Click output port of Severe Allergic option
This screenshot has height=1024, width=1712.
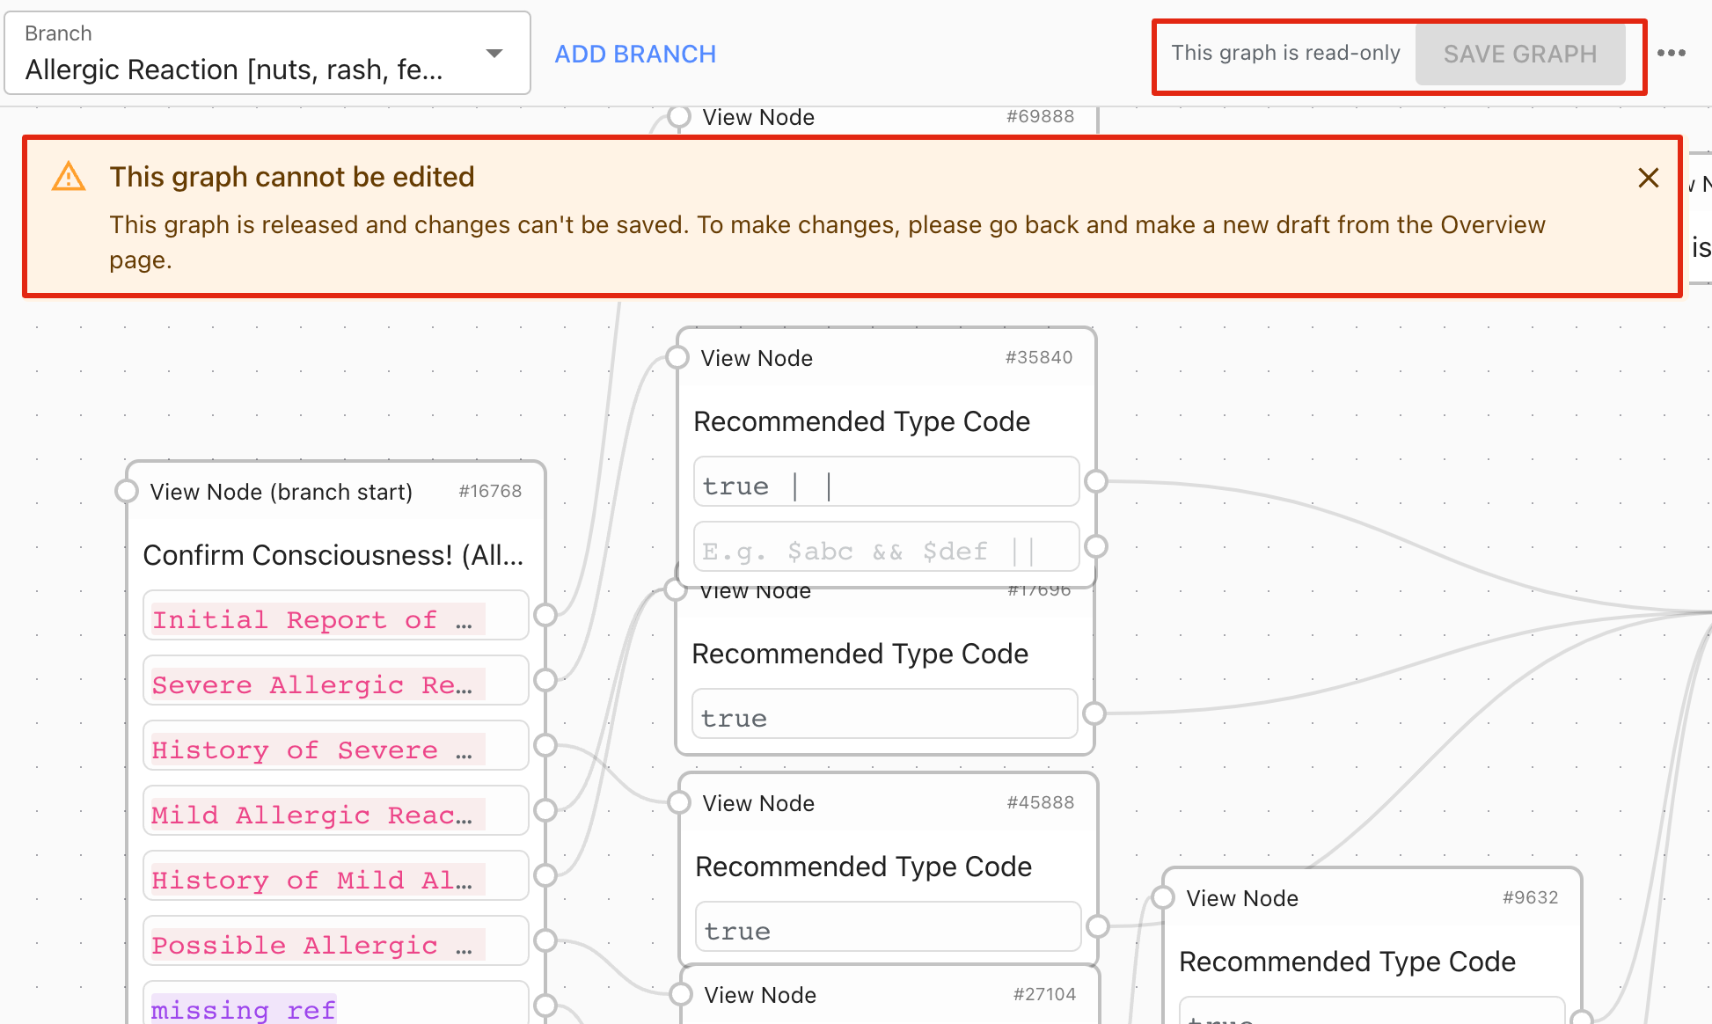point(545,680)
